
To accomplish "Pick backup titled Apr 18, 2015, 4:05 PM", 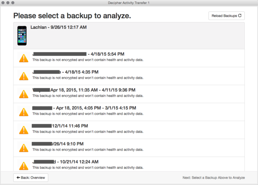I will 129,112.
